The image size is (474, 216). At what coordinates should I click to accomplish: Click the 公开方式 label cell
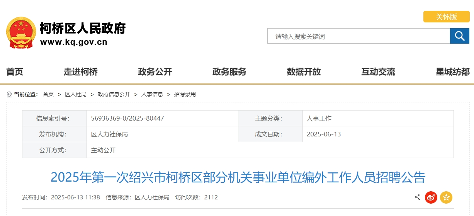click(x=54, y=150)
